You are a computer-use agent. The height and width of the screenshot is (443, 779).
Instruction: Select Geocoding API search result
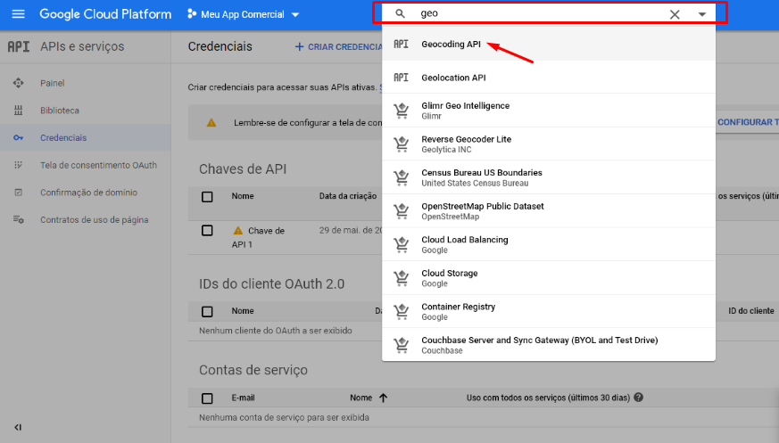(549, 45)
